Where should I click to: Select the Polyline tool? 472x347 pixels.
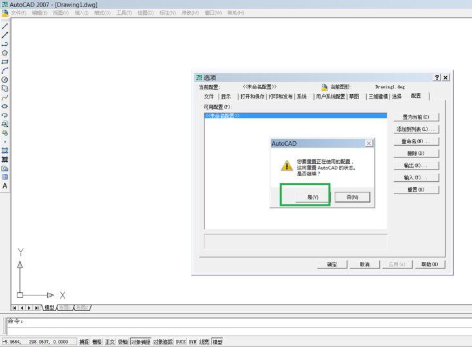[5, 44]
